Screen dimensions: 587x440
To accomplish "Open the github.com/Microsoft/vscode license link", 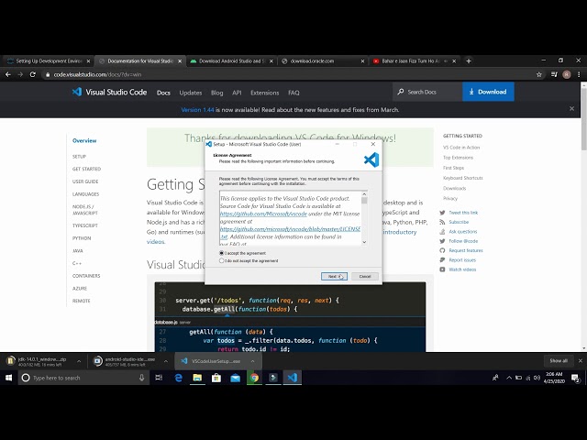I will pyautogui.click(x=263, y=214).
